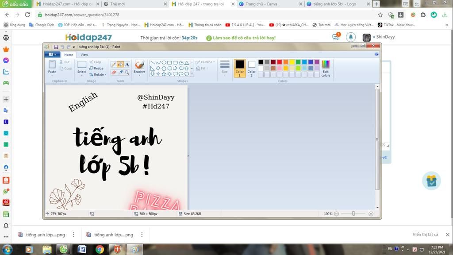Open settings gear in Cốc Cốc sidebar

click(6, 38)
